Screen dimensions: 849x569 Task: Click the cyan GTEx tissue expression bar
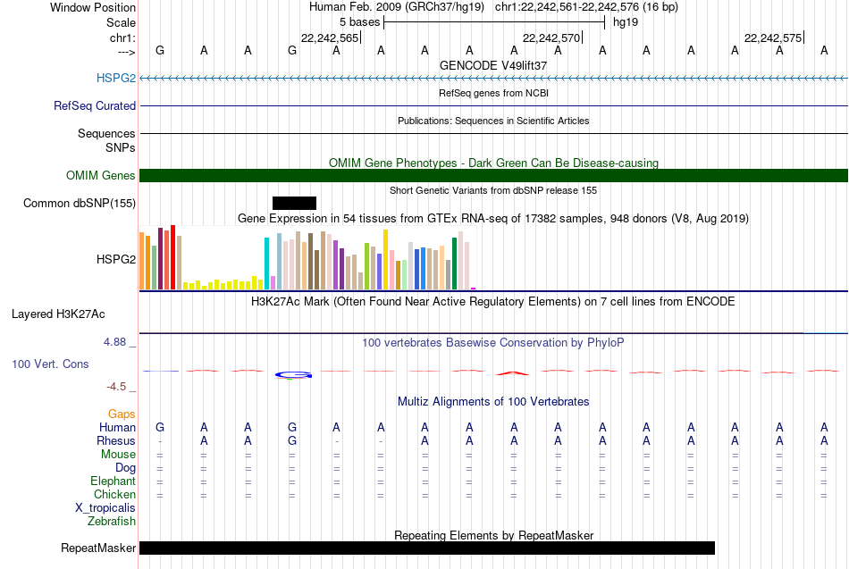click(x=266, y=264)
